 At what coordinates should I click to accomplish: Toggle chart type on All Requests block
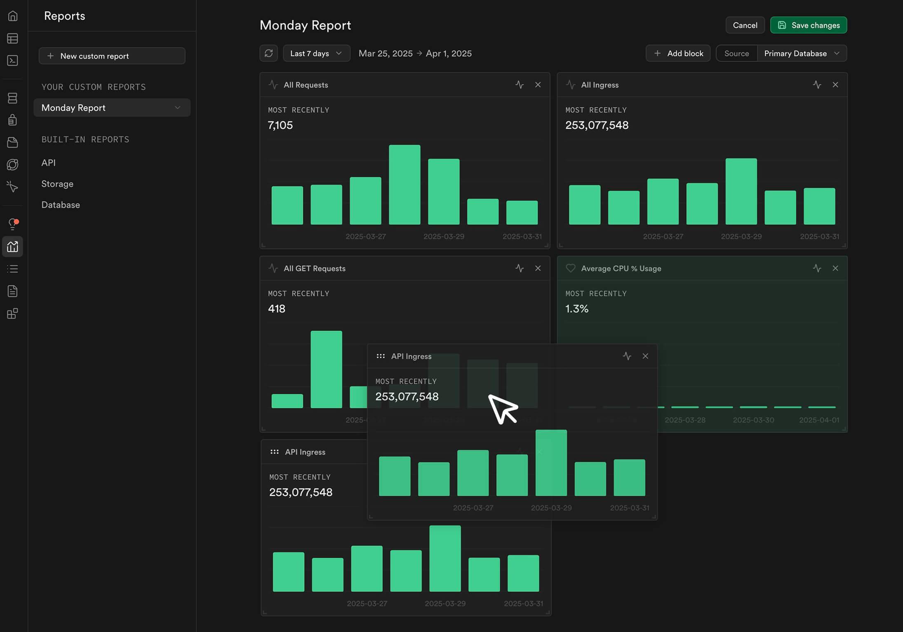point(520,85)
